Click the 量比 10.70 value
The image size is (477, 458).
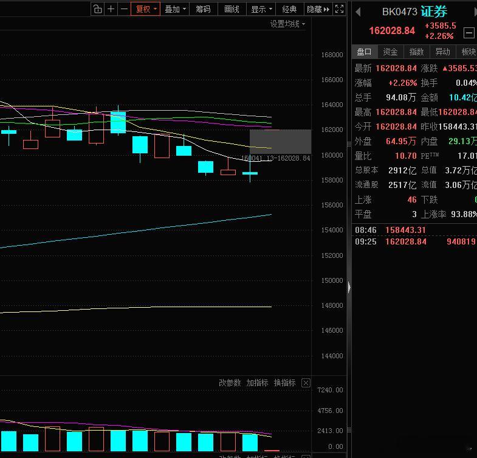[x=406, y=156]
